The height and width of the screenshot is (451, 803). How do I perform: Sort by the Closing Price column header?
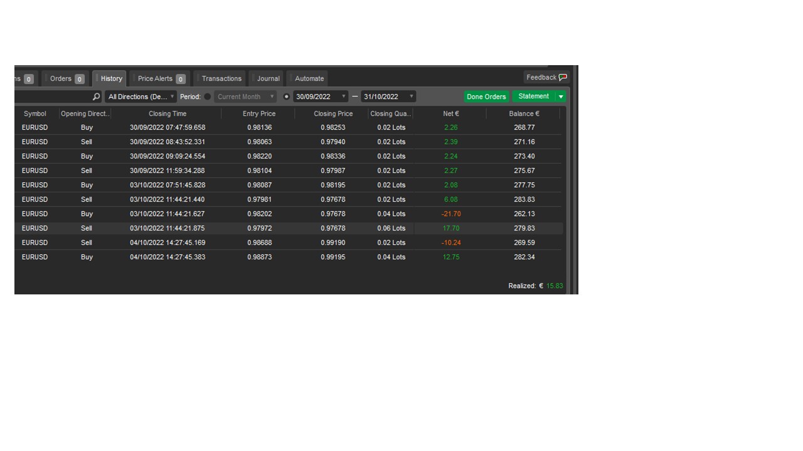click(x=333, y=113)
